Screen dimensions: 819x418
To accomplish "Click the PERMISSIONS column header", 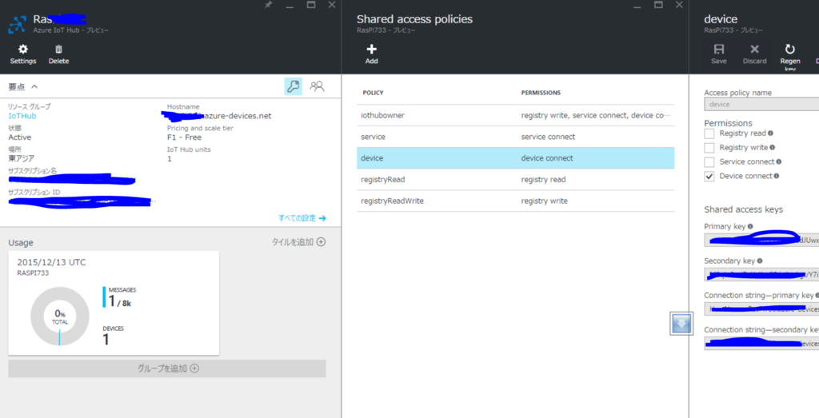I will 541,93.
